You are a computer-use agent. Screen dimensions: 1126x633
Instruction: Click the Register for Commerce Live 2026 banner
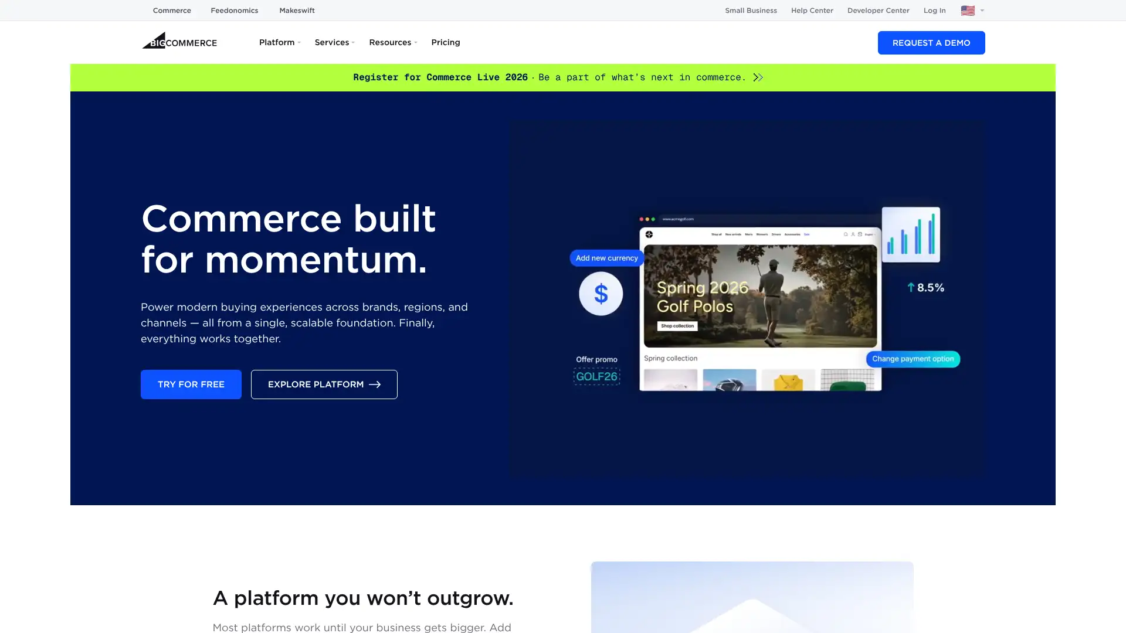pos(563,77)
